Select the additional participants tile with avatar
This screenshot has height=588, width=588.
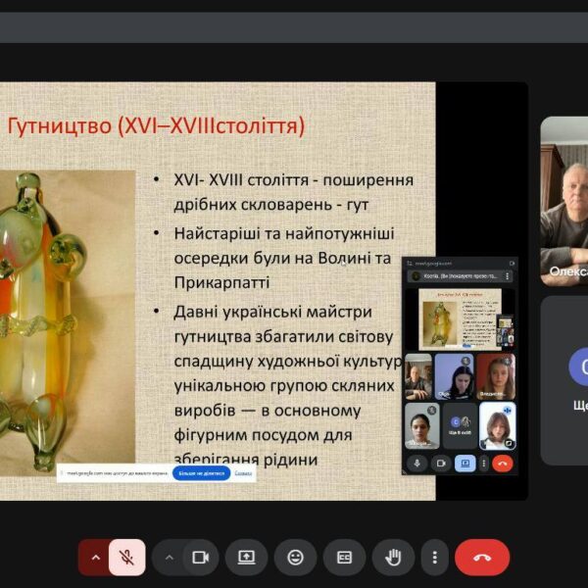tap(564, 378)
